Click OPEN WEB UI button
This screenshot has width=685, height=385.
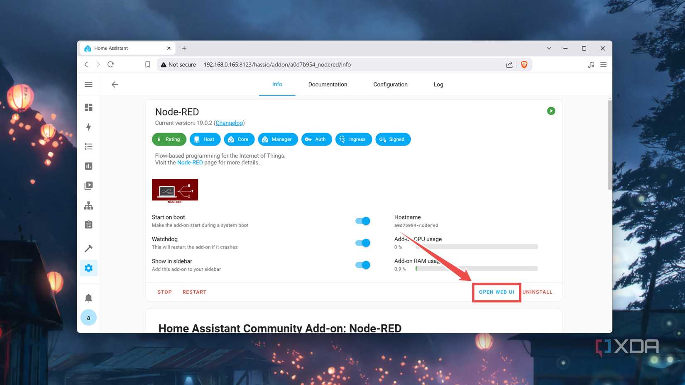point(497,292)
